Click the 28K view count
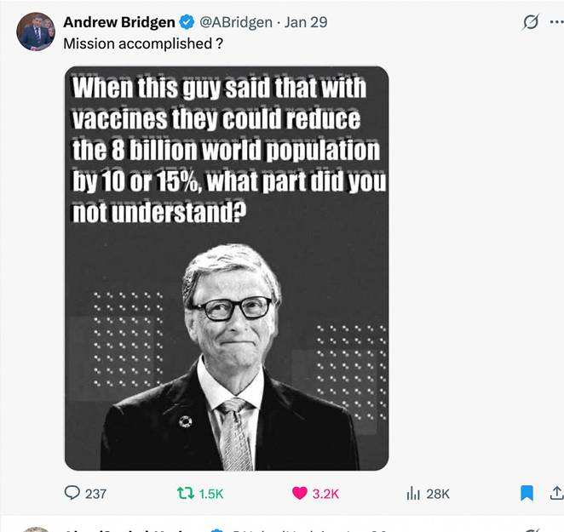 coord(438,494)
